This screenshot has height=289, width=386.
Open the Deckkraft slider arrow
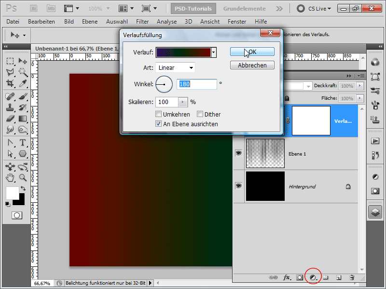pos(360,86)
